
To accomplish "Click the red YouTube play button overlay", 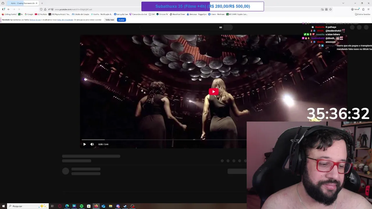I will pos(214,92).
